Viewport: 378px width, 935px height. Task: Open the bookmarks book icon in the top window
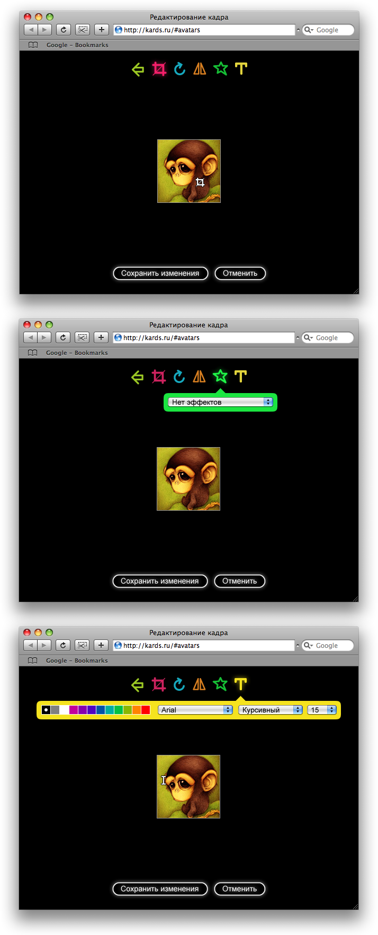point(33,45)
